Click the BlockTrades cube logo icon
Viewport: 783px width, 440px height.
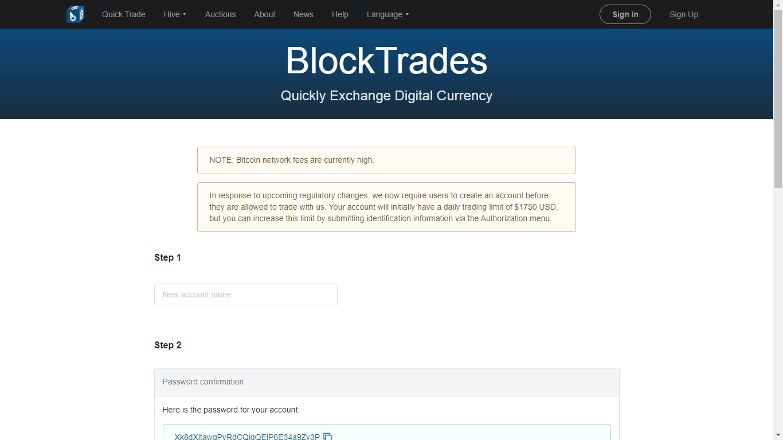[x=75, y=14]
